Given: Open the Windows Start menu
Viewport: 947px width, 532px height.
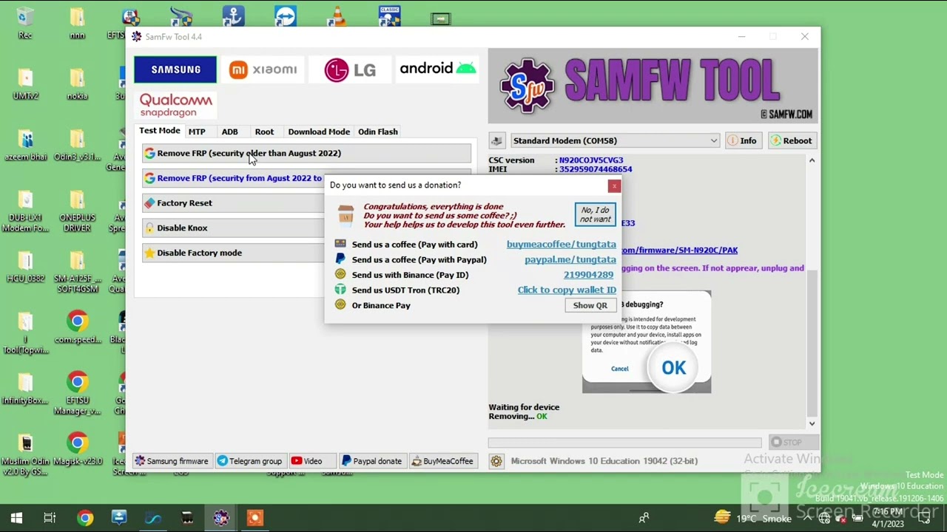Looking at the screenshot, I should point(16,518).
